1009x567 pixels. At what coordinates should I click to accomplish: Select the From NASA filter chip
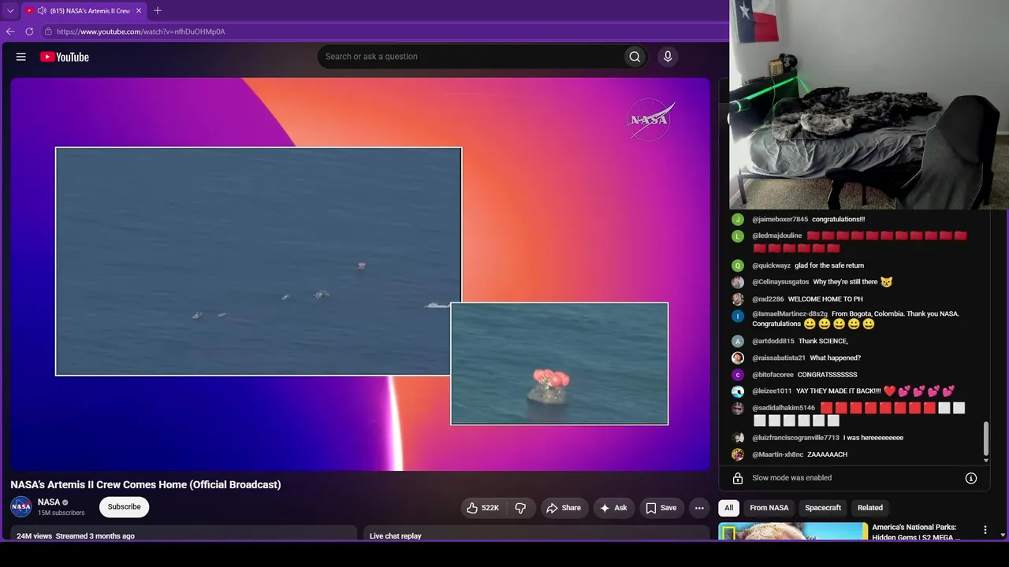pyautogui.click(x=769, y=508)
